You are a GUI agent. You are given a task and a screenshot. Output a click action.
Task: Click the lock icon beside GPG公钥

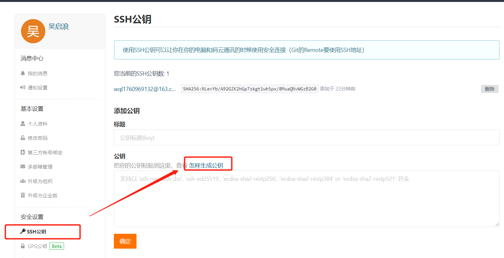coord(23,246)
